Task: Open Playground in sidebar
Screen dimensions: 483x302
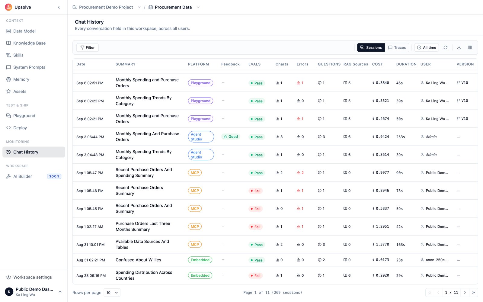Action: coord(34,116)
